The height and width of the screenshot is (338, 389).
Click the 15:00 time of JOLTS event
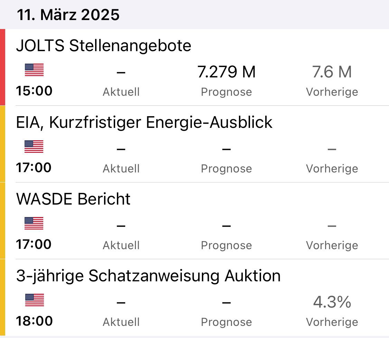(x=34, y=91)
